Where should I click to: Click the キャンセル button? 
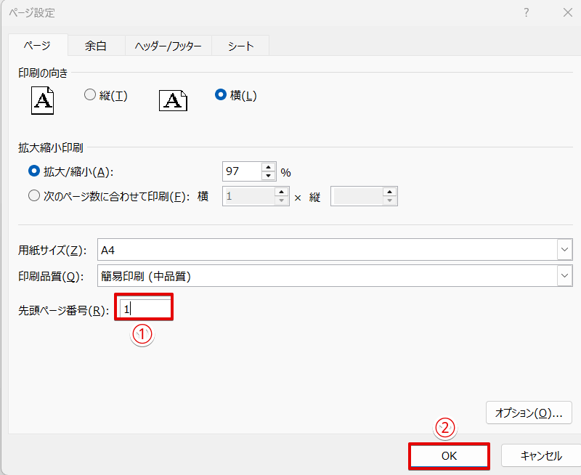pyautogui.click(x=540, y=455)
